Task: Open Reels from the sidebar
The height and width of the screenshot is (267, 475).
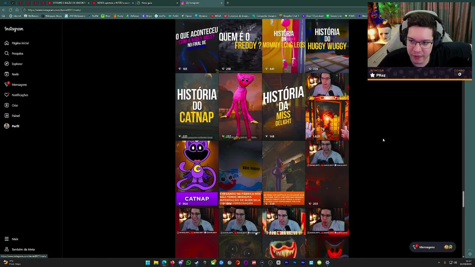Action: [x=12, y=74]
